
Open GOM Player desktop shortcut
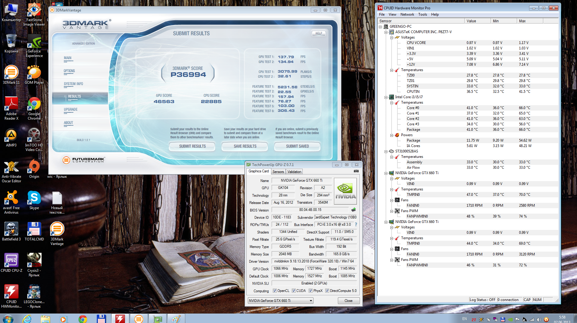(34, 75)
